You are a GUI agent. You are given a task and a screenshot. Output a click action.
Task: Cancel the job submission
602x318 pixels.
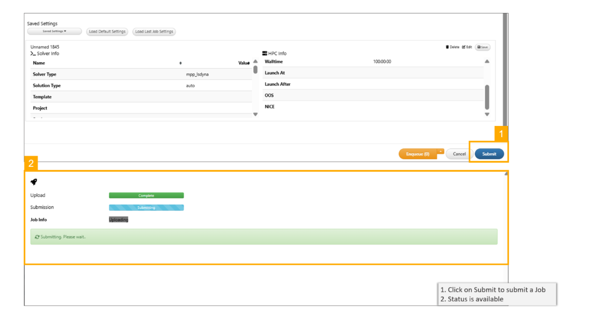[459, 154]
